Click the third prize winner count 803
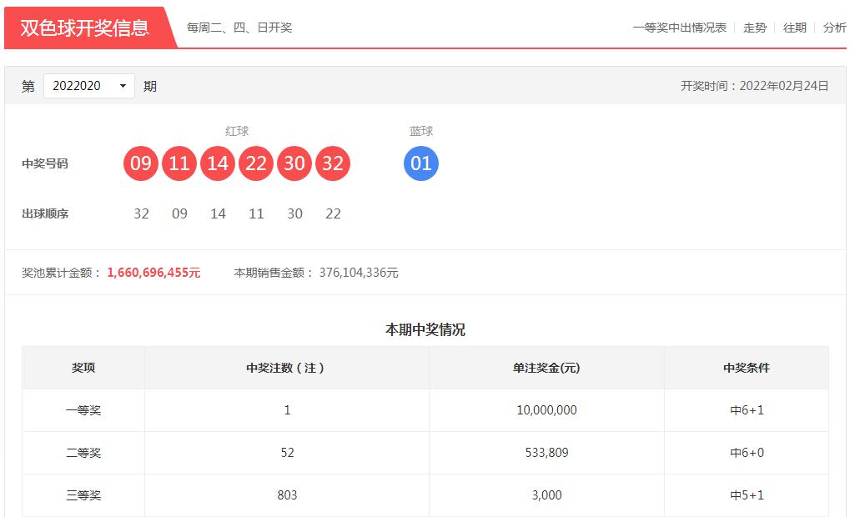Viewport: 850px width, 517px height. coord(287,494)
